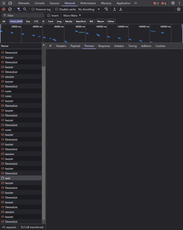This screenshot has height=230, width=183.
Task: Enable the Preserve log checkbox
Action: pos(33,9)
